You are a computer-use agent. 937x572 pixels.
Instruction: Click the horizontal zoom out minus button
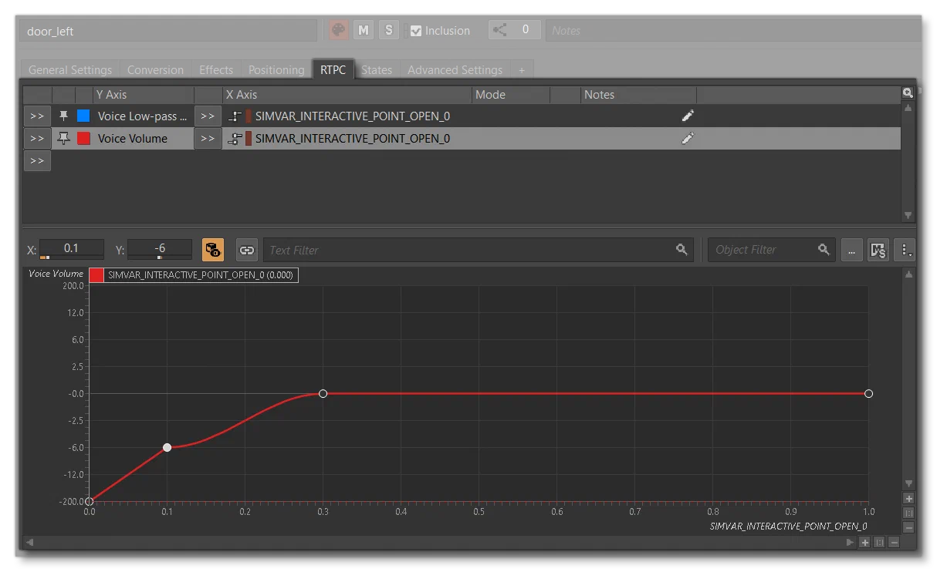[894, 542]
